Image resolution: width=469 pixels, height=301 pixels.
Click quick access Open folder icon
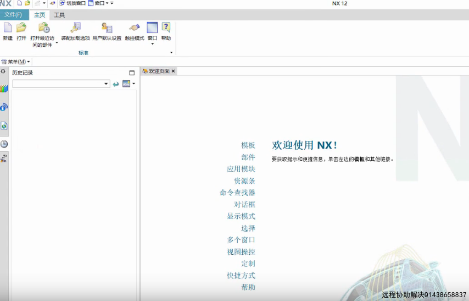pyautogui.click(x=27, y=3)
